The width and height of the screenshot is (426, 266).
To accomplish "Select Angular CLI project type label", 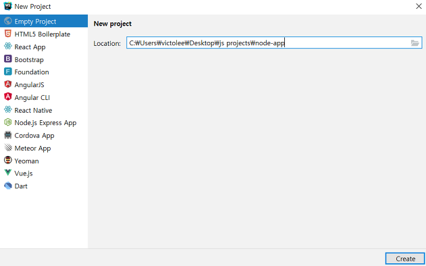I will [x=32, y=97].
